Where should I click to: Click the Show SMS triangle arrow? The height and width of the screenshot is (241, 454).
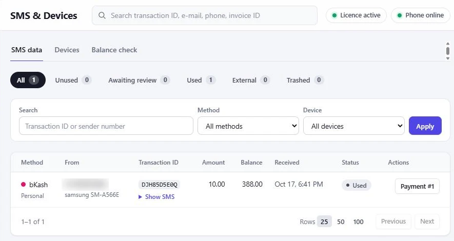(140, 197)
